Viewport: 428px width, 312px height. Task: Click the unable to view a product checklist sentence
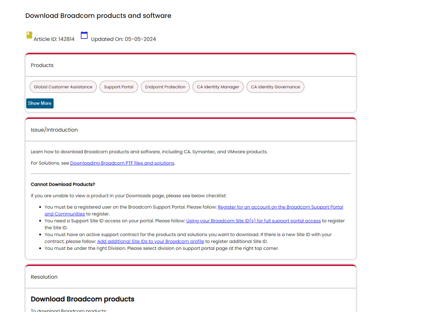point(129,196)
